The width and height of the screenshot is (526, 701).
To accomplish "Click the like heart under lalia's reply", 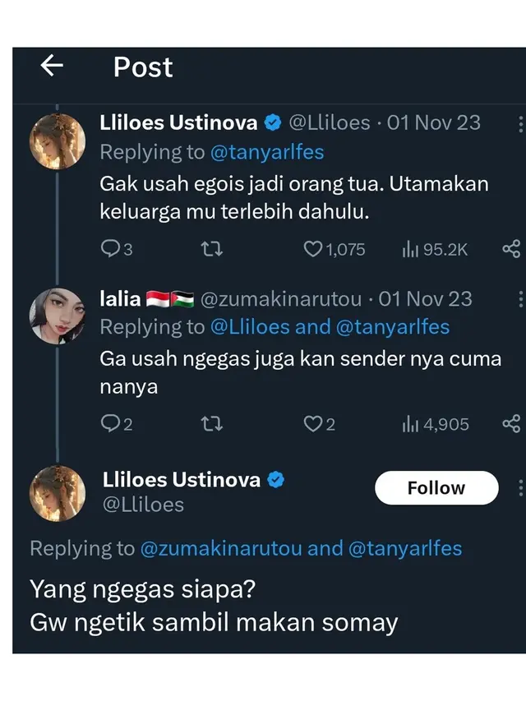I will pyautogui.click(x=315, y=423).
